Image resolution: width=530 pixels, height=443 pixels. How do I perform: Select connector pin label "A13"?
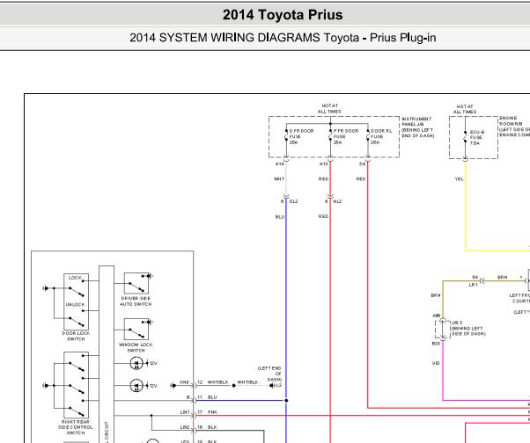coord(323,164)
